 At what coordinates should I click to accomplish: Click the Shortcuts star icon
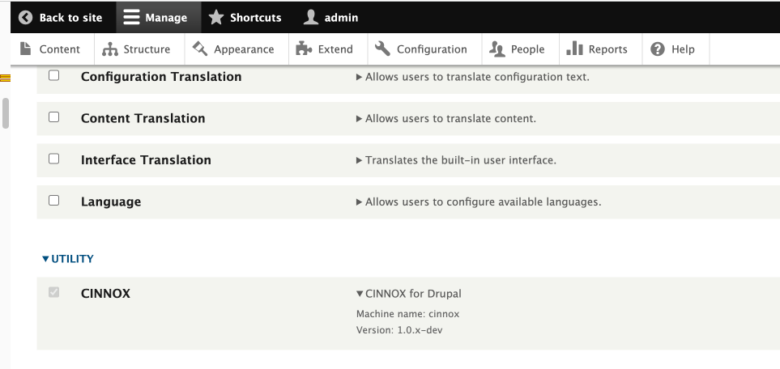[216, 17]
